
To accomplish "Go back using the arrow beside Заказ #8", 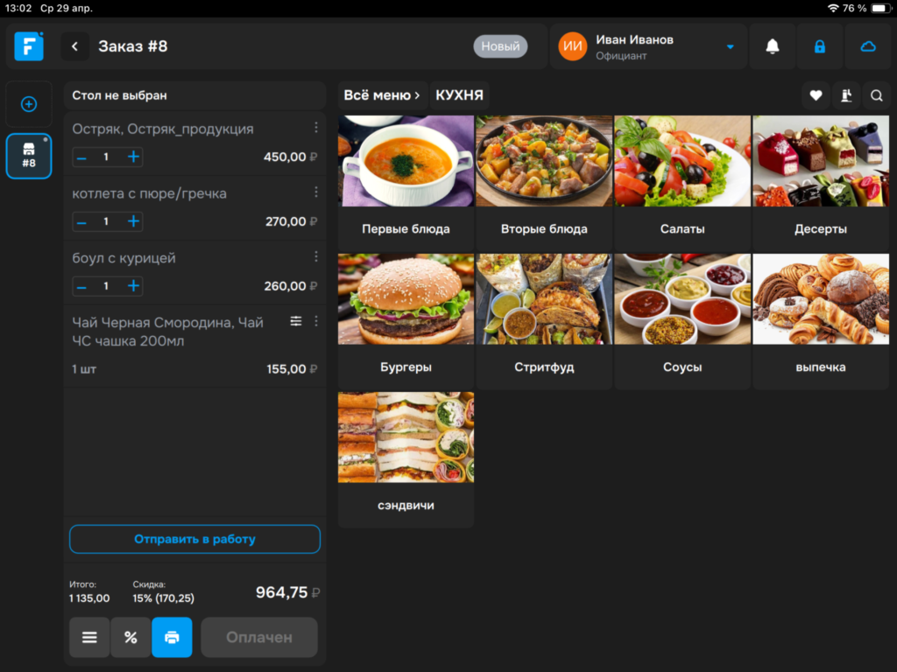I will (x=75, y=46).
